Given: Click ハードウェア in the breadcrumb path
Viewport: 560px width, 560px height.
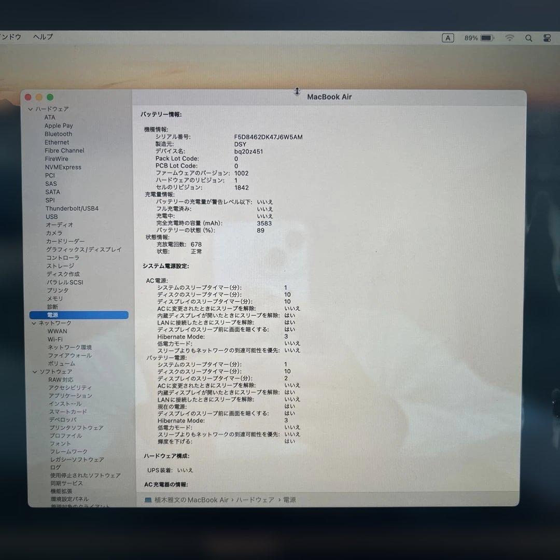Looking at the screenshot, I should click(x=256, y=500).
